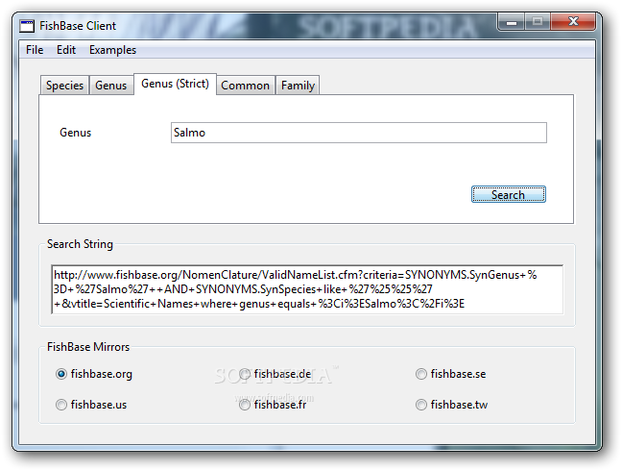Click the Search String group label
The width and height of the screenshot is (622, 471).
tap(80, 244)
